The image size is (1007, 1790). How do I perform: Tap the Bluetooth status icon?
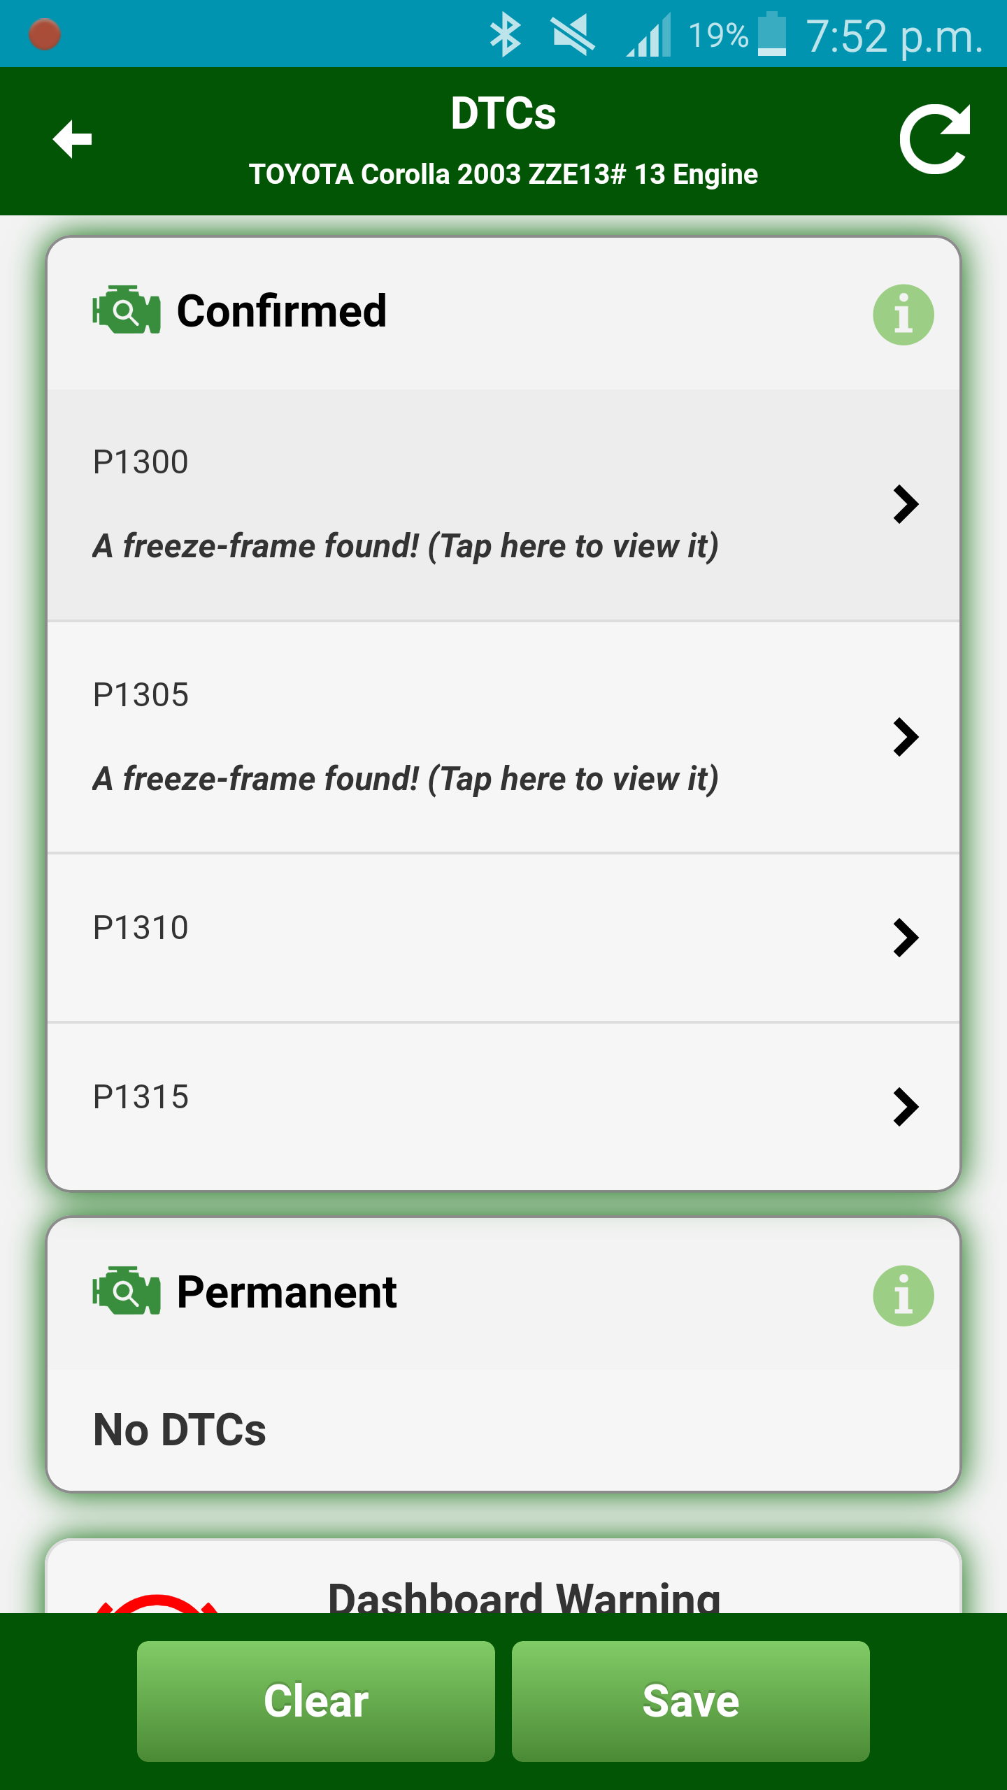[x=506, y=35]
